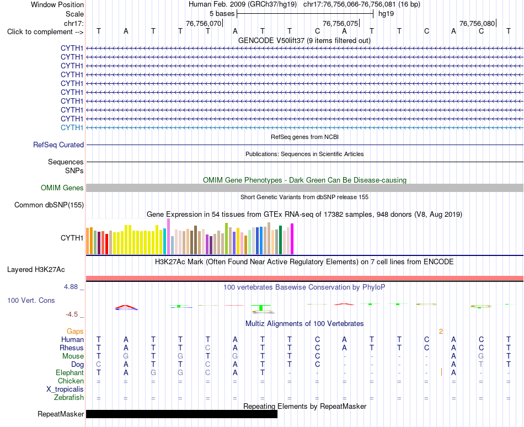Image resolution: width=524 pixels, height=427 pixels.
Task: Click the tallest violet bar in GTEx chart
Action: [168, 237]
